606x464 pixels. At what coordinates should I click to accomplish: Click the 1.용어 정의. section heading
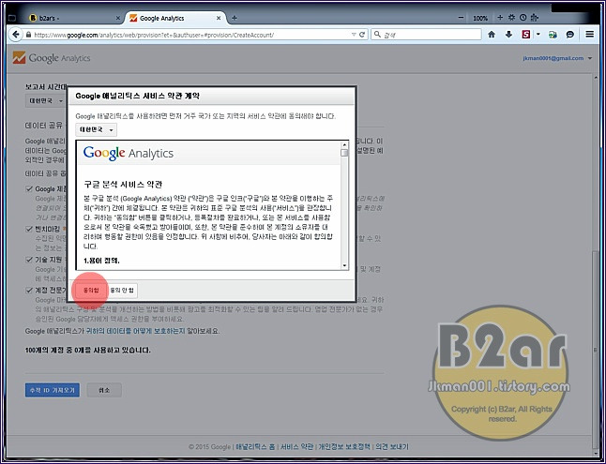101,261
